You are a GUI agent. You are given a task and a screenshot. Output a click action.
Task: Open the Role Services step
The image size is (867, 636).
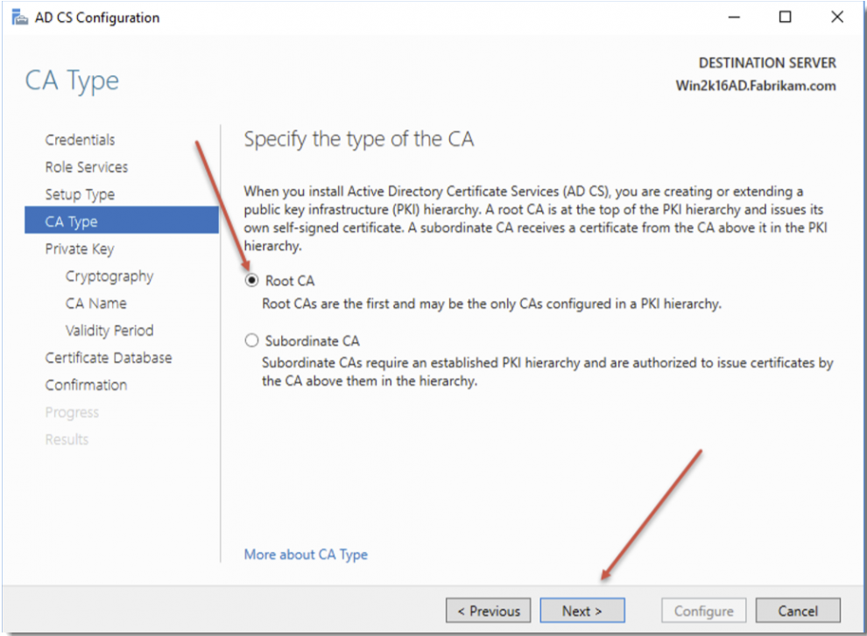tap(87, 167)
